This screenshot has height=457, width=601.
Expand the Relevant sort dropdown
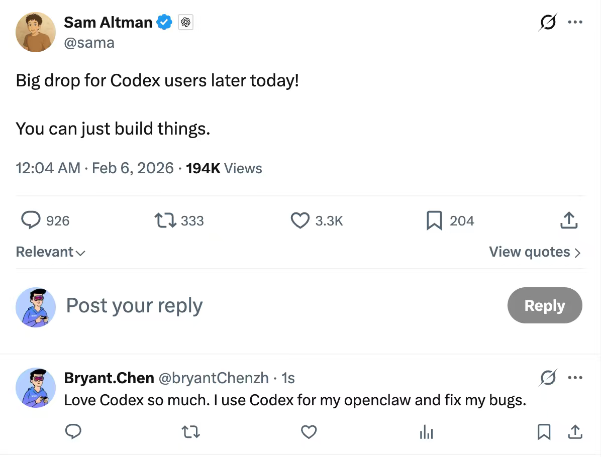[x=50, y=252]
